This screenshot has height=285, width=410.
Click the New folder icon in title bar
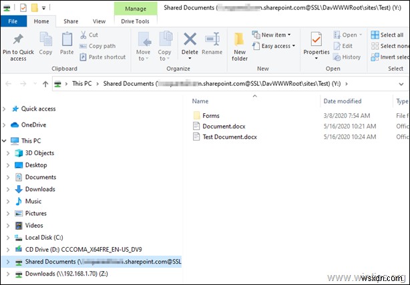pyautogui.click(x=34, y=8)
